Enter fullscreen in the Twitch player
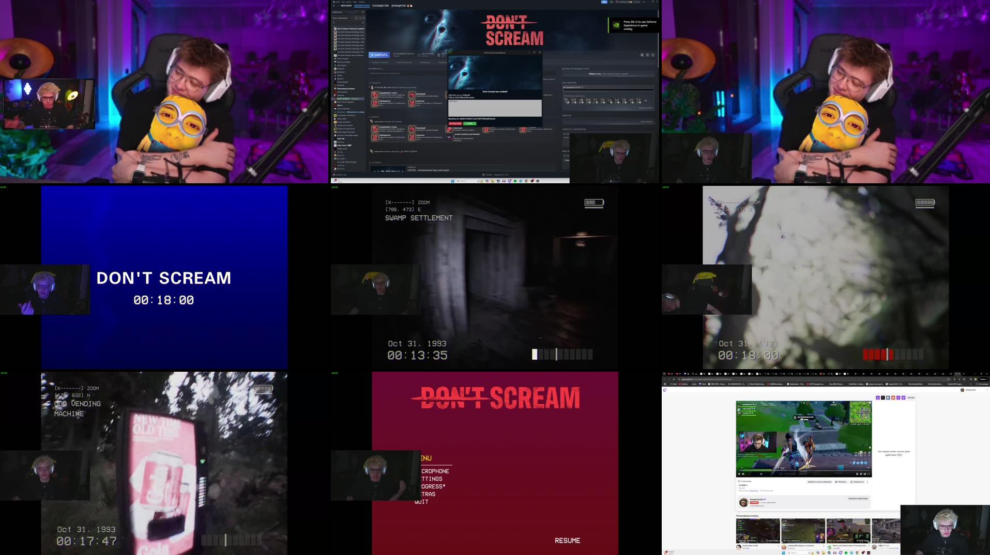This screenshot has width=990, height=555. tap(869, 474)
